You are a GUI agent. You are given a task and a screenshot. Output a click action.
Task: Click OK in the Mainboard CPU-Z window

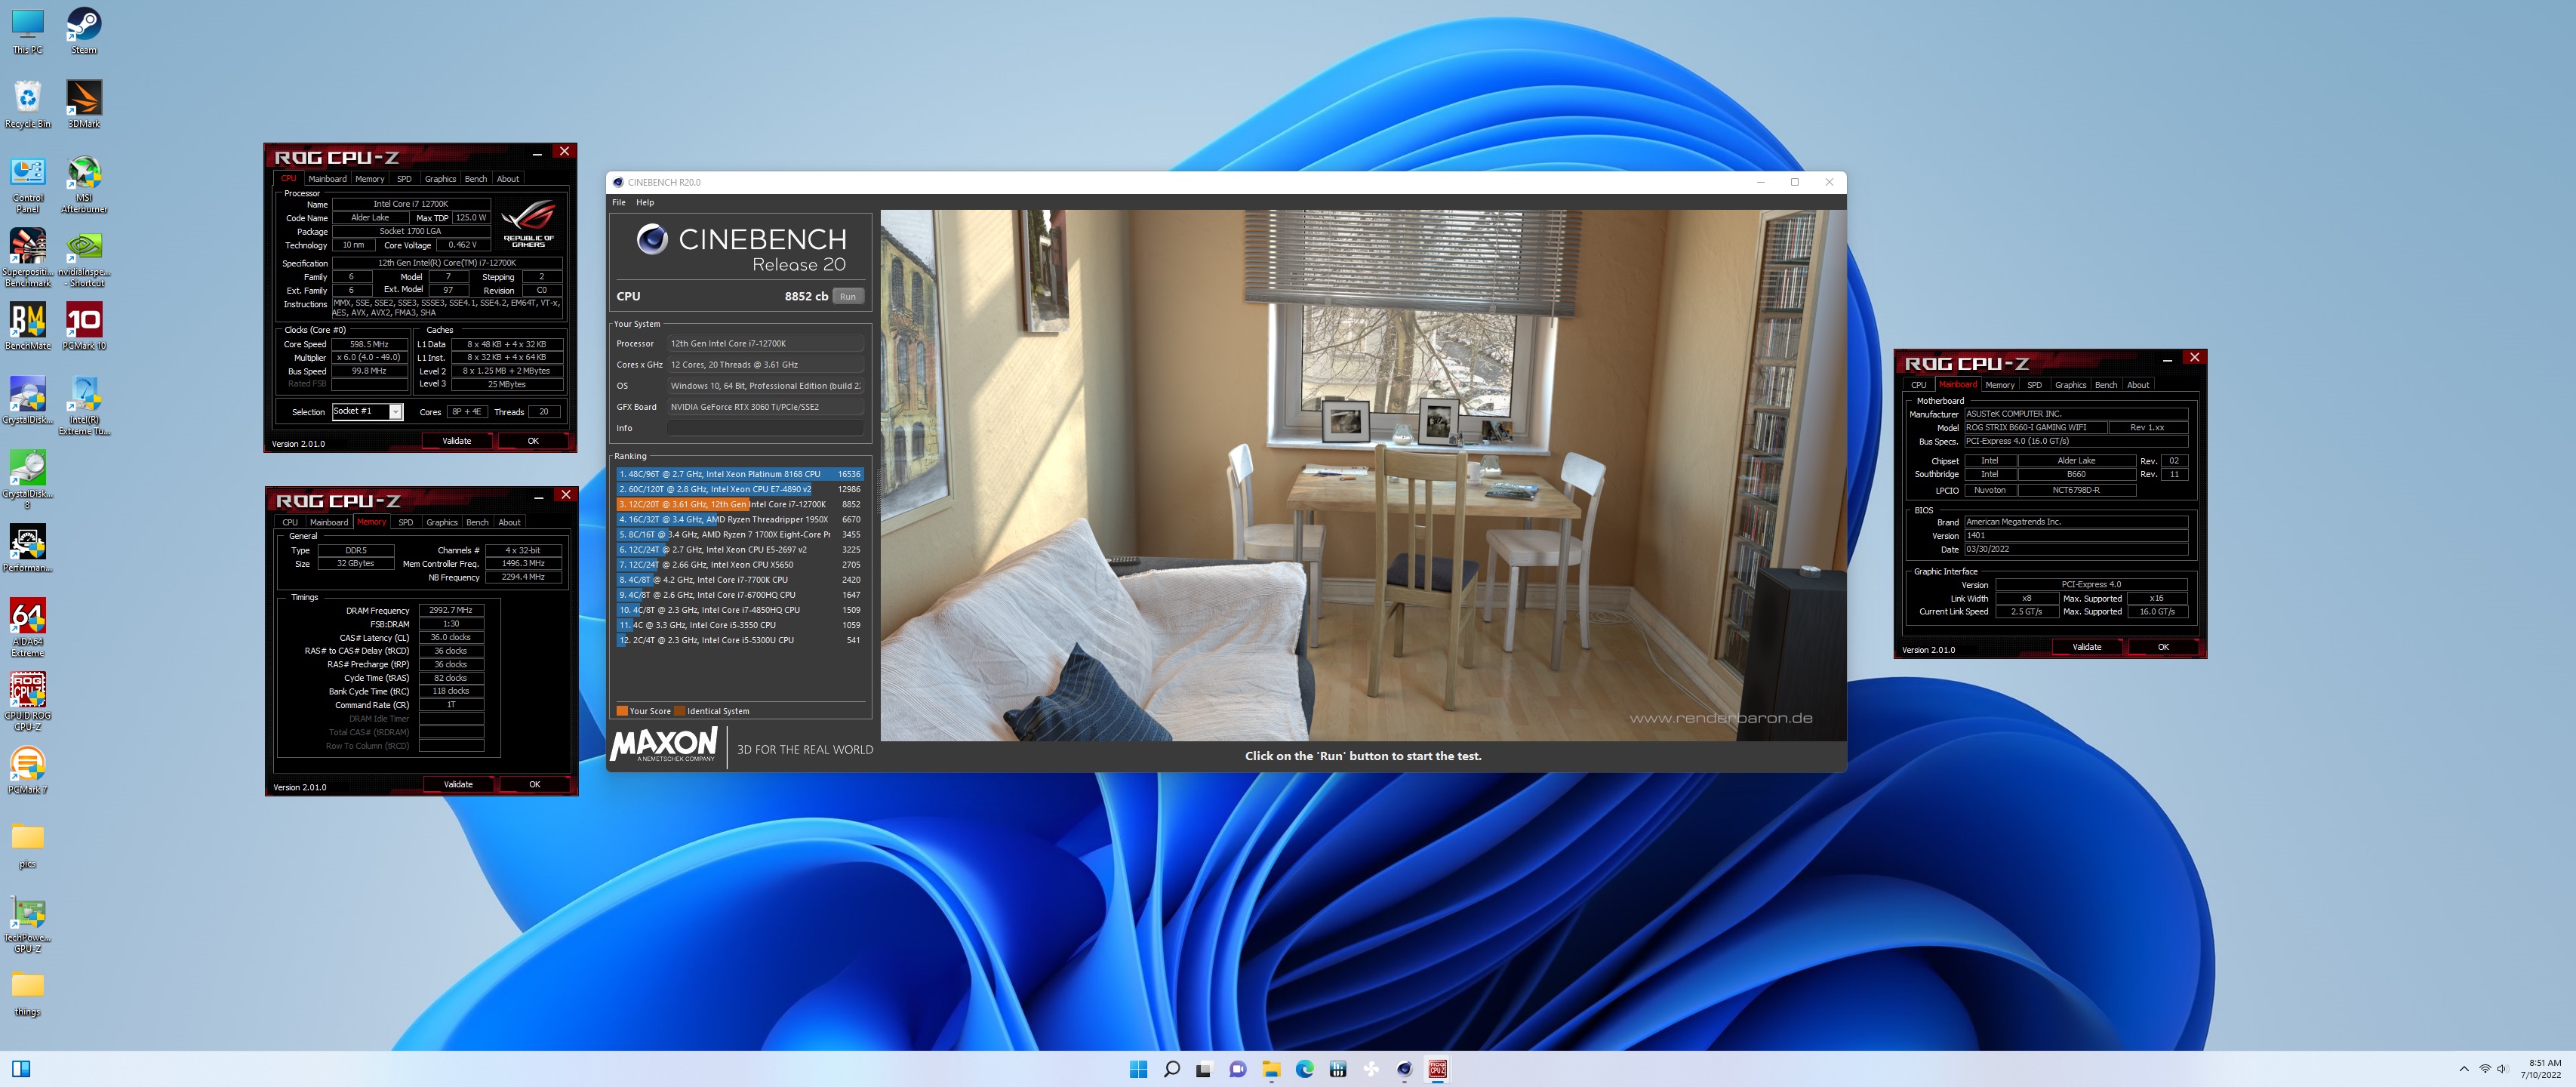pyautogui.click(x=2163, y=647)
